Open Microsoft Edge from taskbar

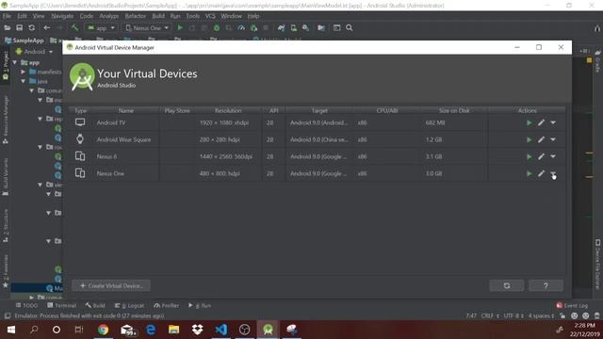(x=151, y=330)
